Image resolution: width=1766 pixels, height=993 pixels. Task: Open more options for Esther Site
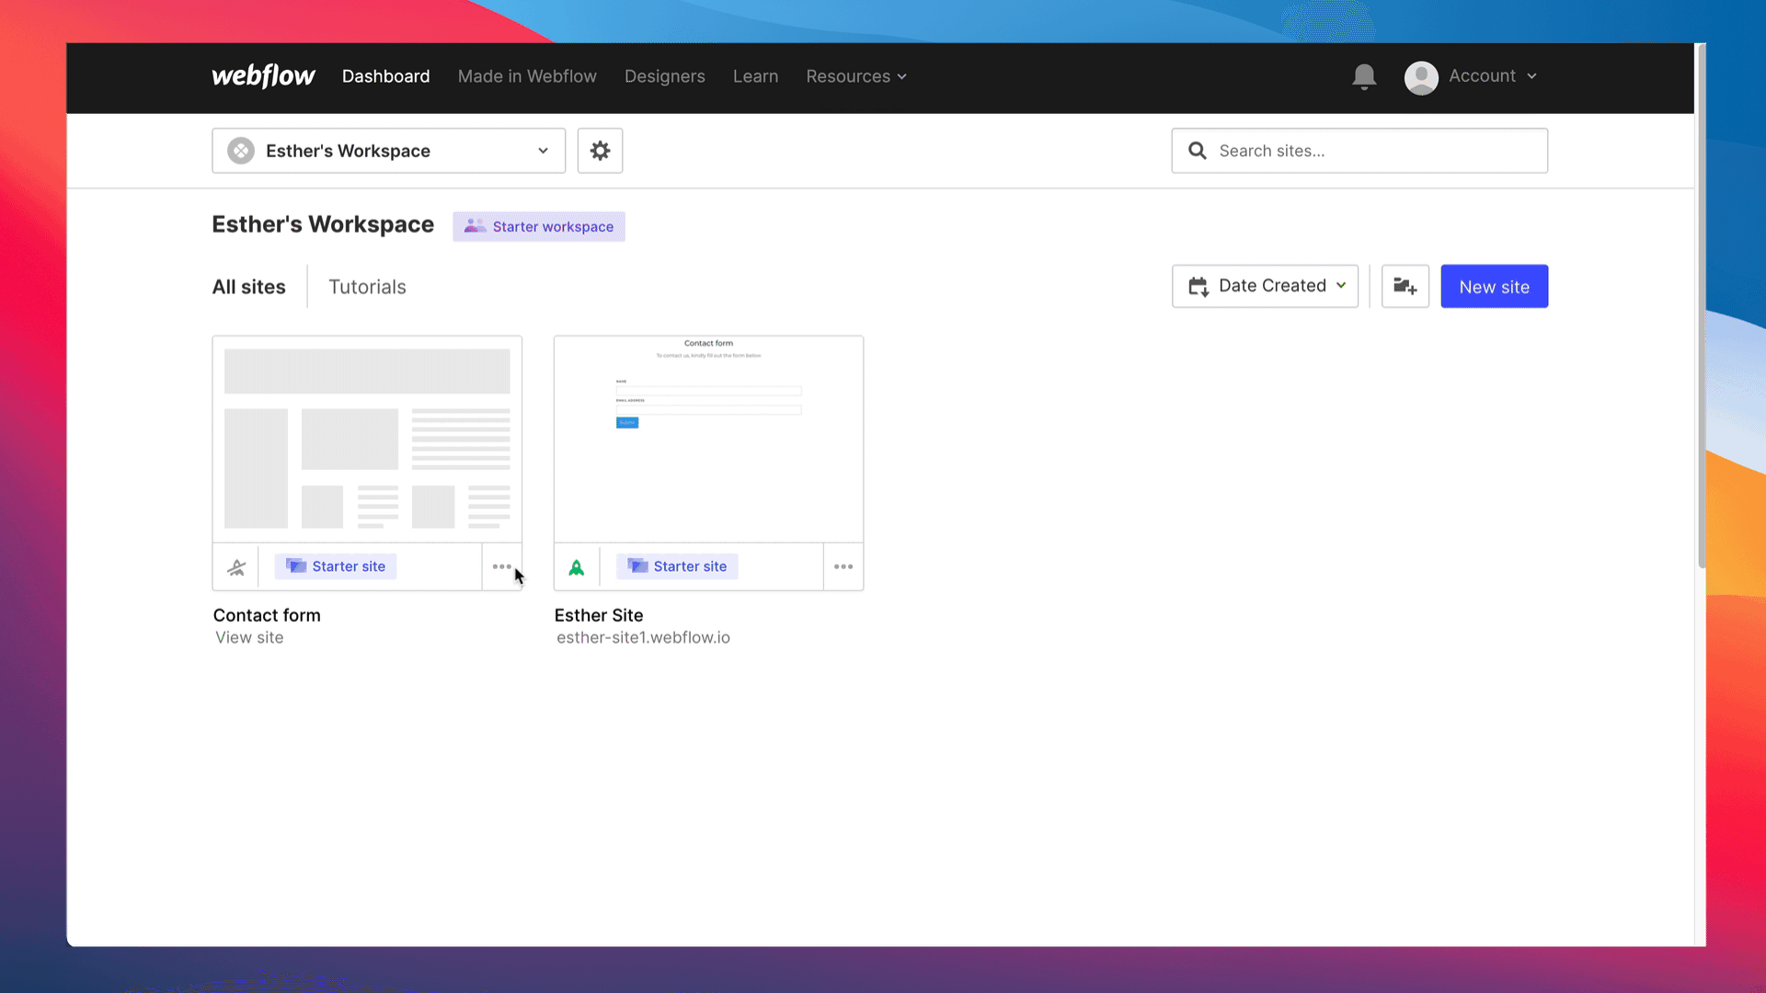[x=843, y=566]
